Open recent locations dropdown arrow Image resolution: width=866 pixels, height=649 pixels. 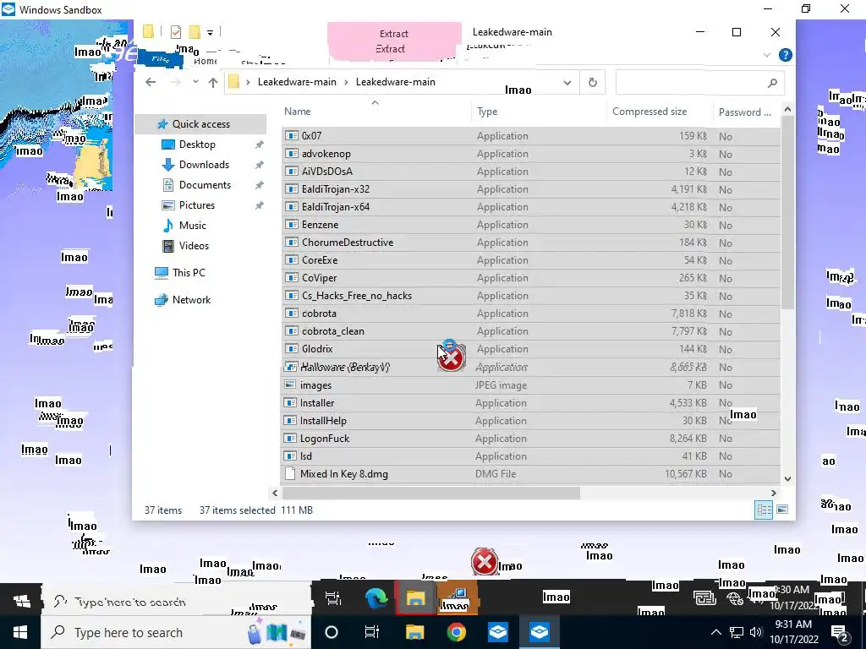(195, 82)
